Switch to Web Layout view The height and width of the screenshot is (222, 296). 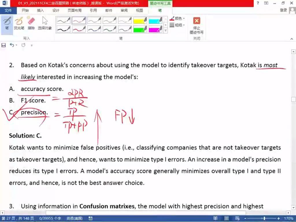[x=238, y=219]
